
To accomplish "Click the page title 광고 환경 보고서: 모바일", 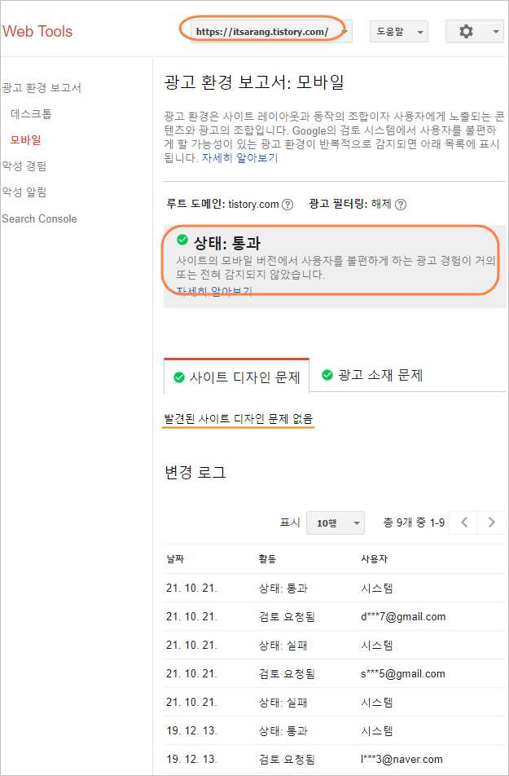I will point(254,82).
